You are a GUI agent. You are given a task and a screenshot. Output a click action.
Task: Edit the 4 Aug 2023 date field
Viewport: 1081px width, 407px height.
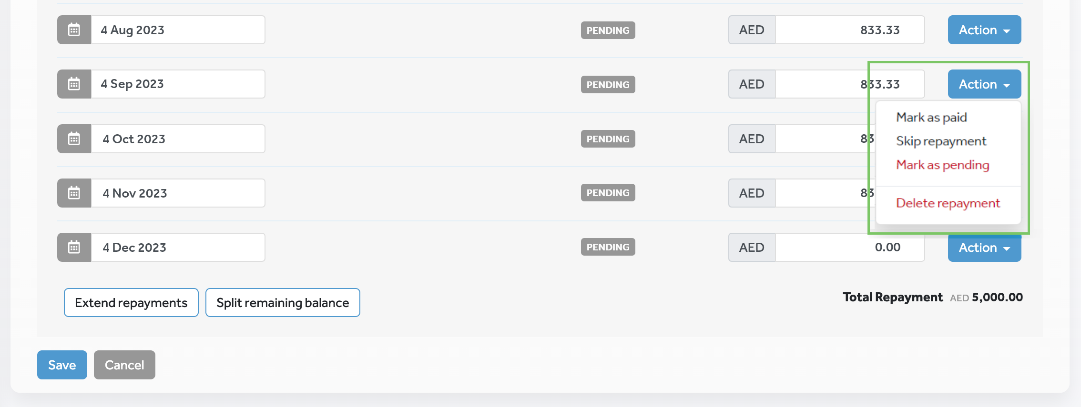coord(178,30)
